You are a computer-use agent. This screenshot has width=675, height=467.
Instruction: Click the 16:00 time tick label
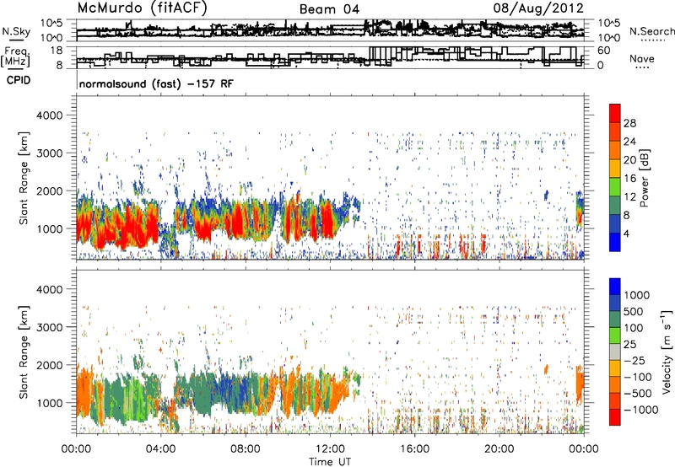(414, 449)
